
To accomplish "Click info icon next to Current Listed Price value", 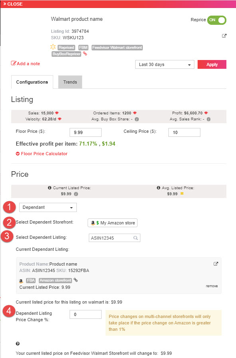I will [76, 194].
